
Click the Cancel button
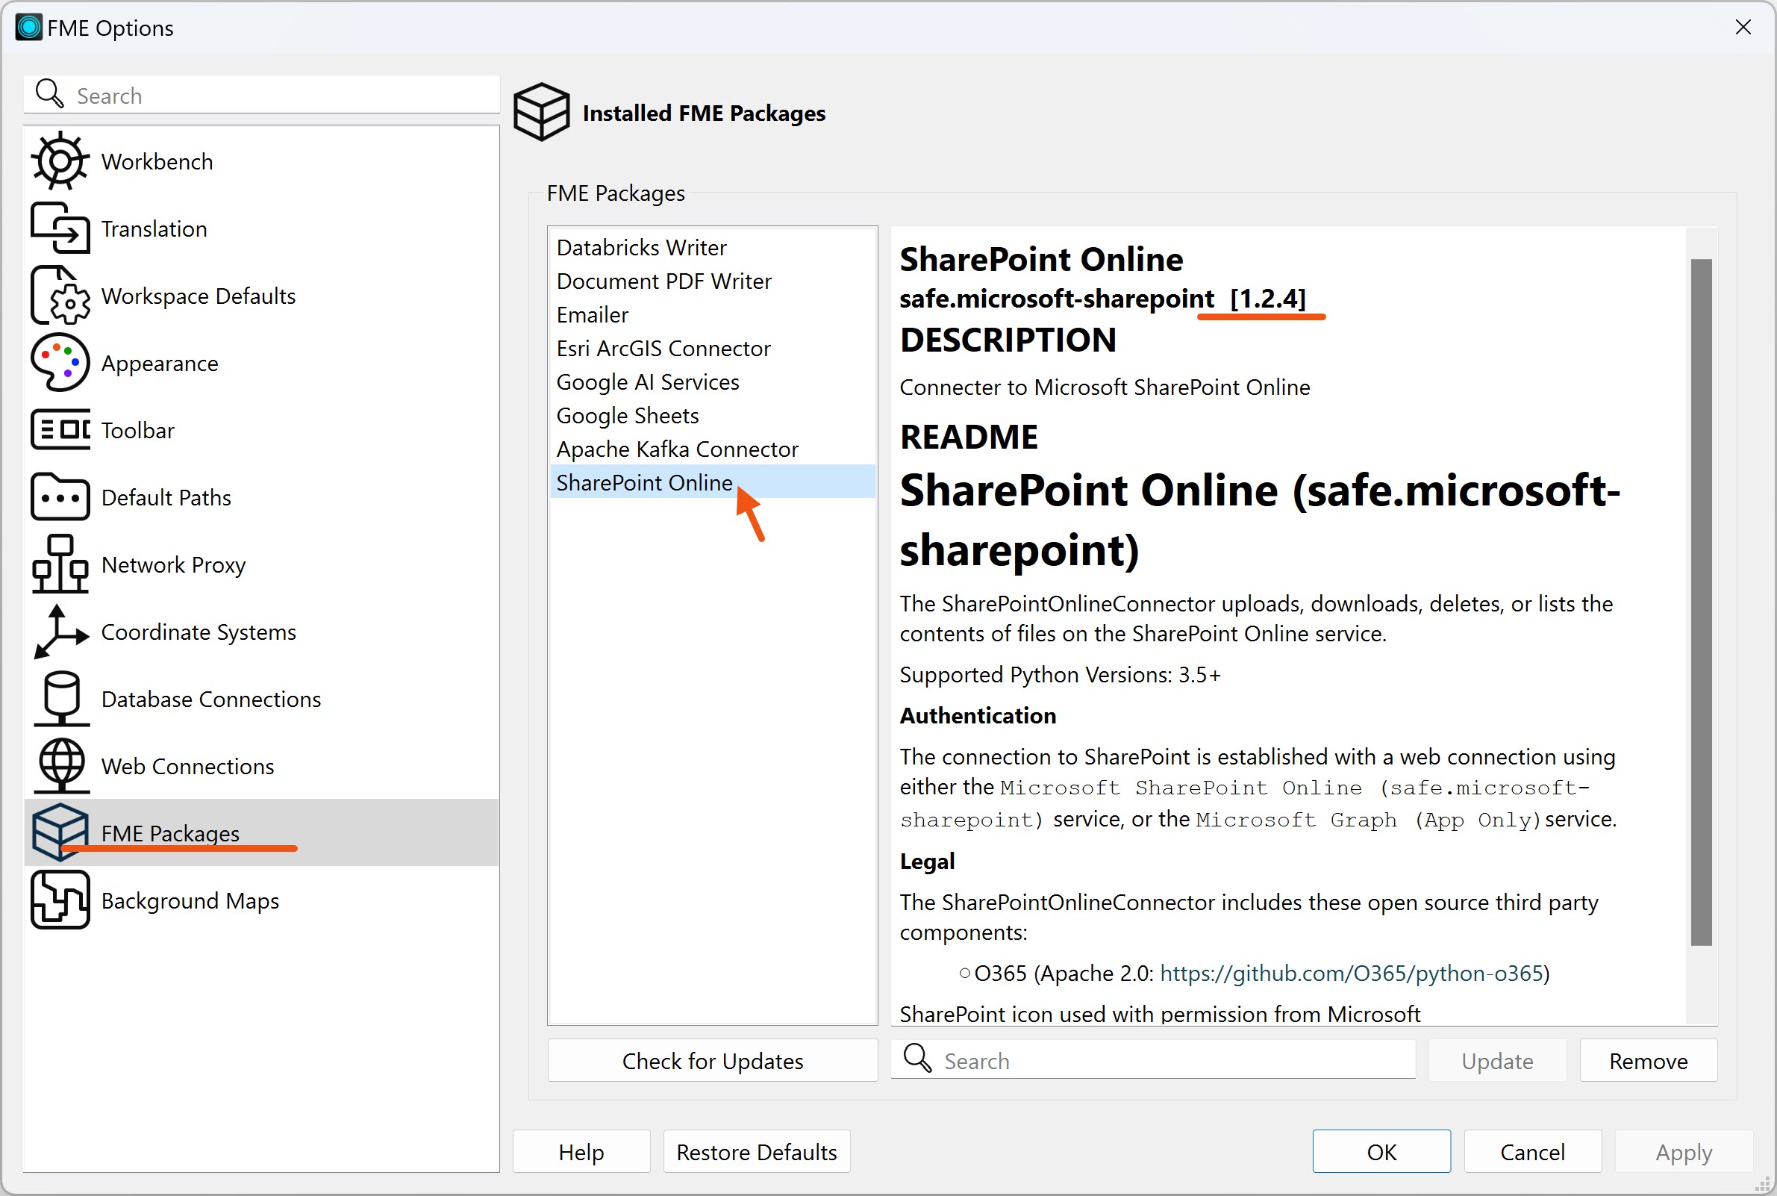1532,1151
